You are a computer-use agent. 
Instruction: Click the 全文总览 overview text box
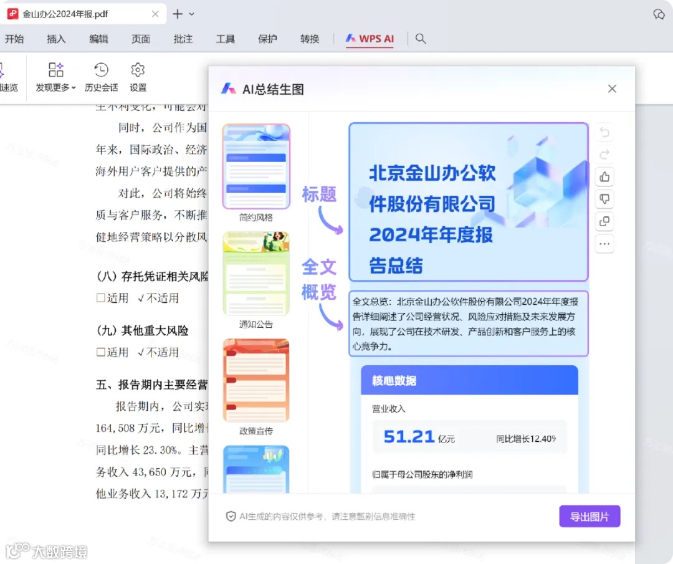468,323
